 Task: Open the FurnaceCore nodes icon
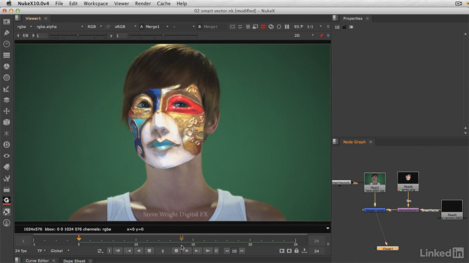pos(6,211)
